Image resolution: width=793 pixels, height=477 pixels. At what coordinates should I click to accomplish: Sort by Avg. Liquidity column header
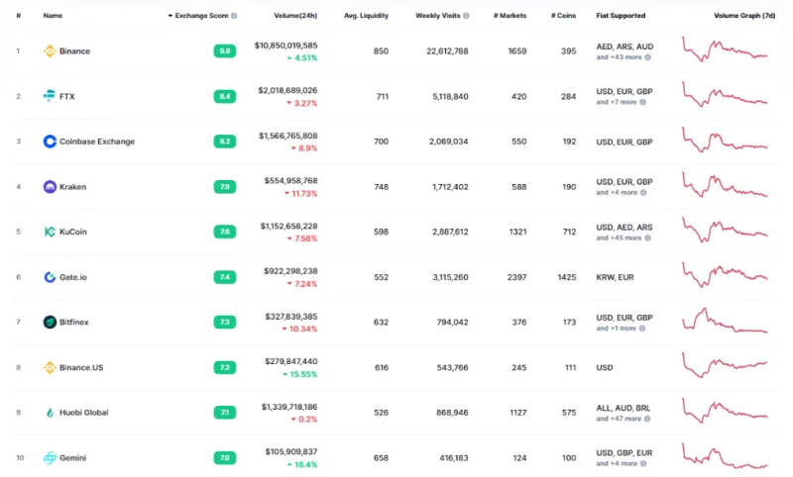(x=366, y=16)
